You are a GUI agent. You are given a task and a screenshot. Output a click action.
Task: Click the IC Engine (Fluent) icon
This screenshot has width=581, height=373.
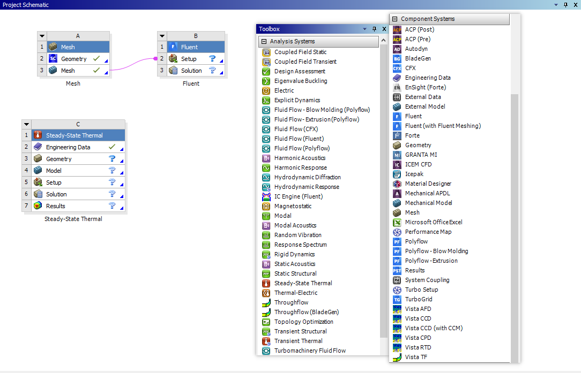click(266, 196)
